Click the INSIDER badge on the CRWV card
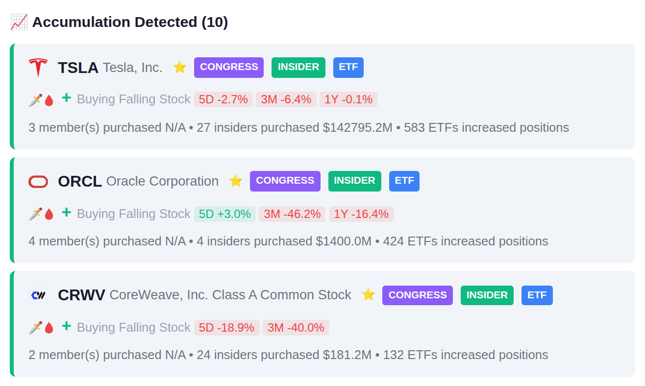Screen dimensions: 645x386 [487, 295]
